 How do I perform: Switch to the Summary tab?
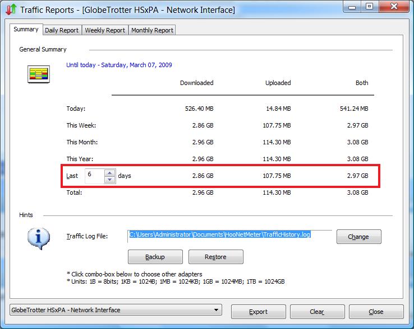26,30
